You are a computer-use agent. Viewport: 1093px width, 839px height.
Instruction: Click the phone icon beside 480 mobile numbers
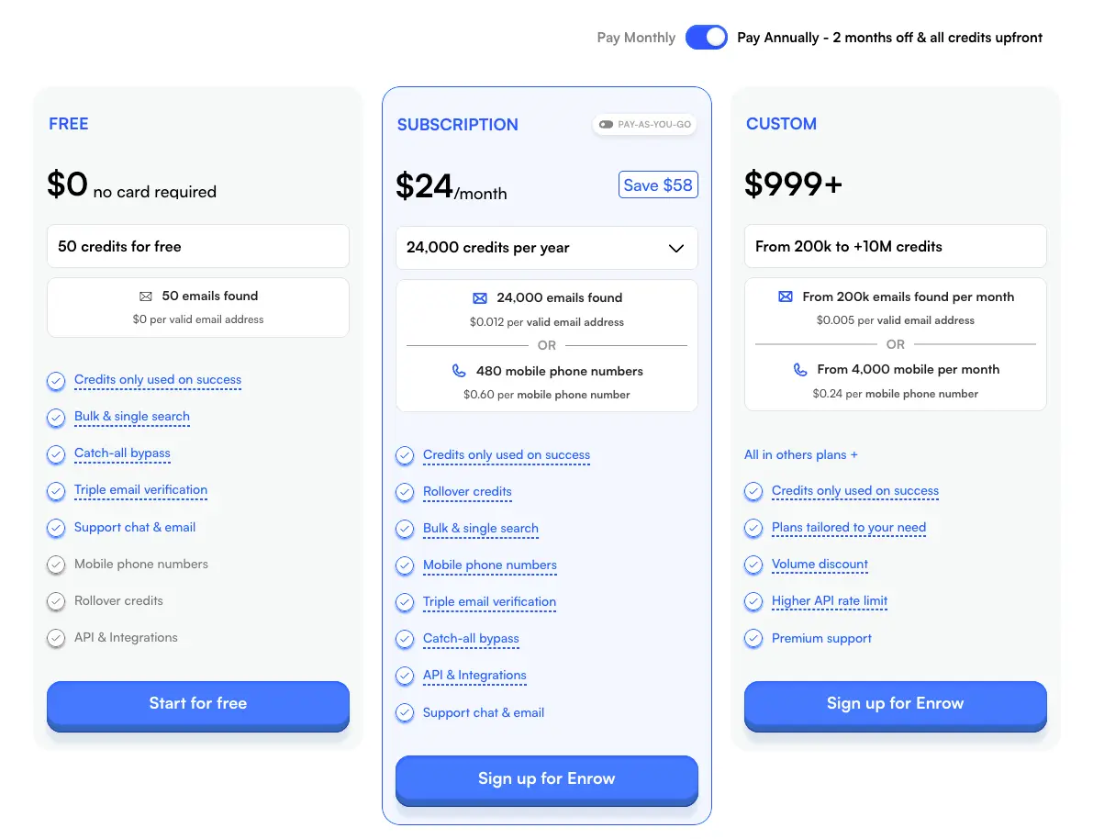459,372
